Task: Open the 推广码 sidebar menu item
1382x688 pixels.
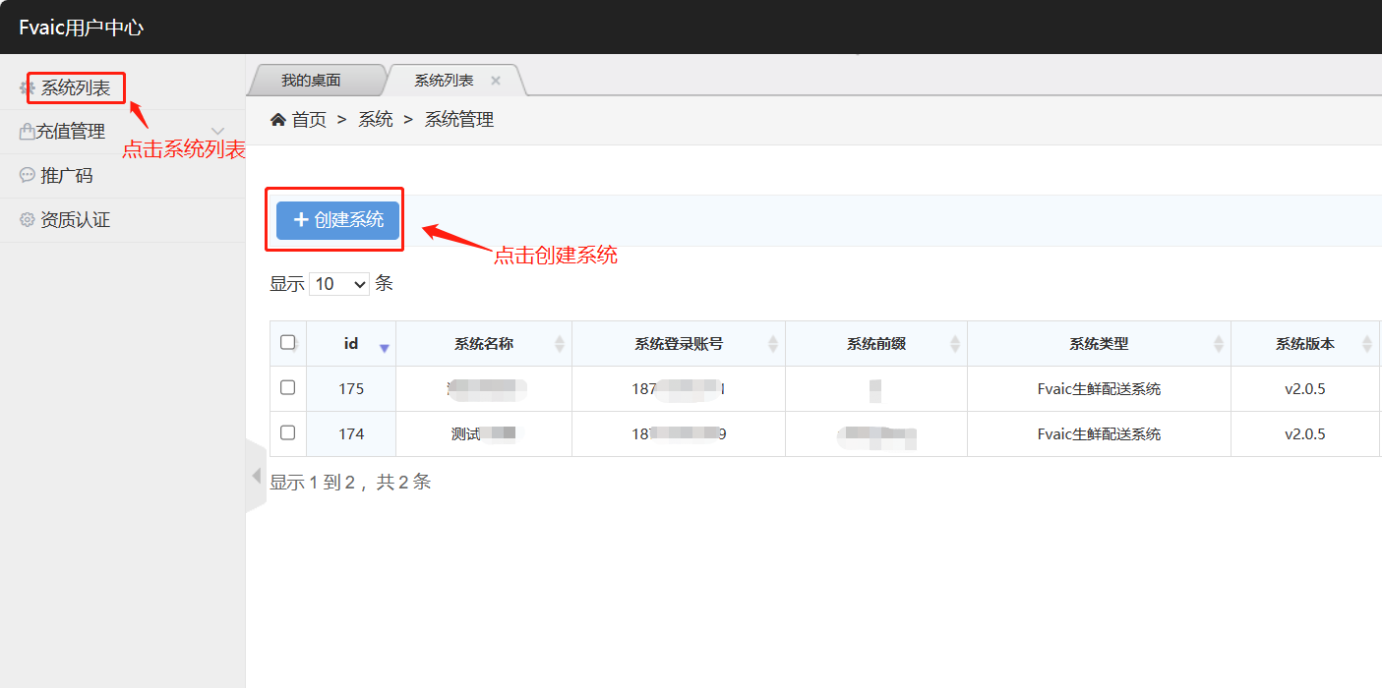Action: [x=67, y=176]
